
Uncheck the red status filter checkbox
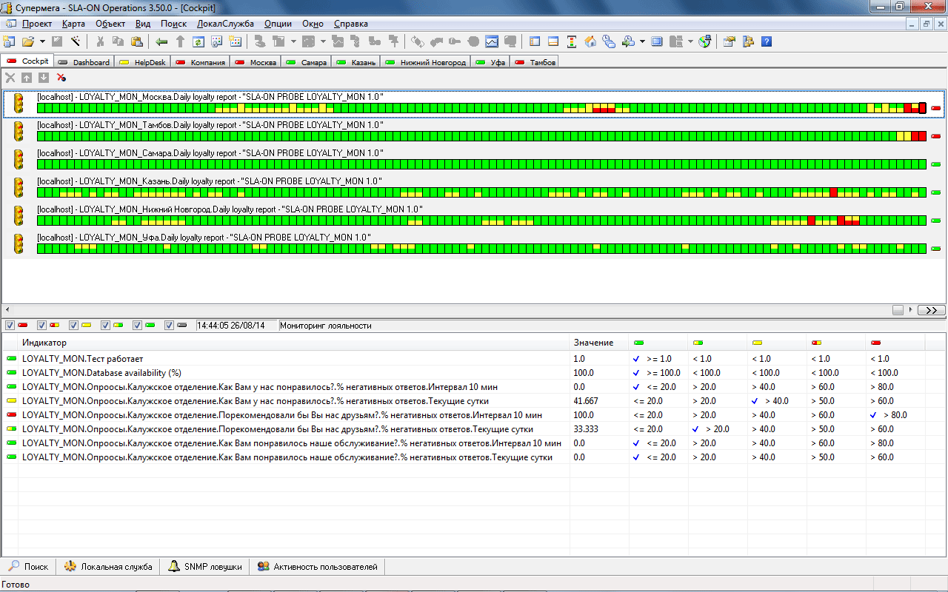click(x=10, y=326)
